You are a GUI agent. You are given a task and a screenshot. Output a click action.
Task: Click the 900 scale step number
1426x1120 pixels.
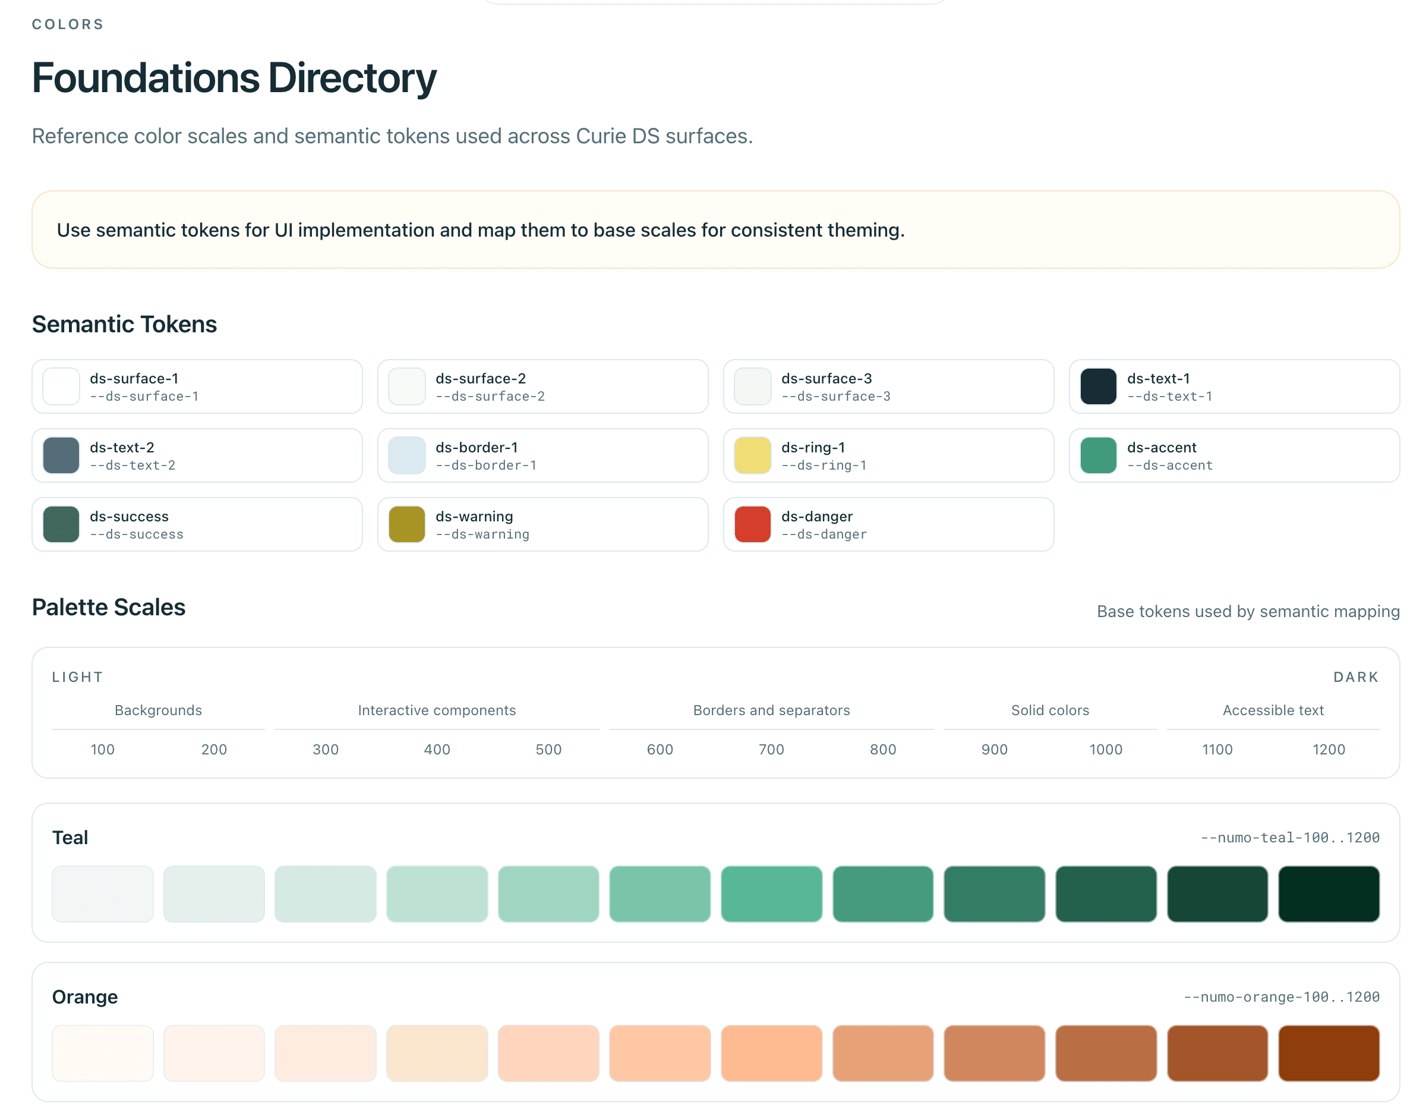pos(994,750)
